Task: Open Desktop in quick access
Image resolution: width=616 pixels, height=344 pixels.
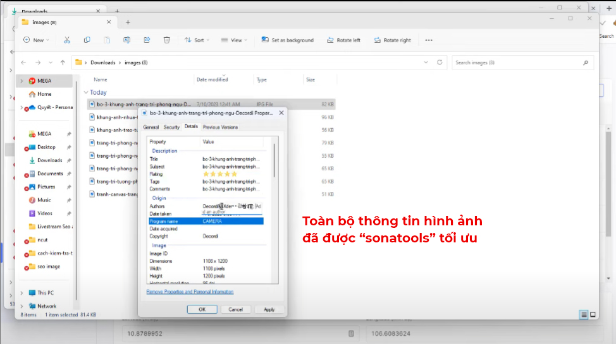Action: pos(46,147)
